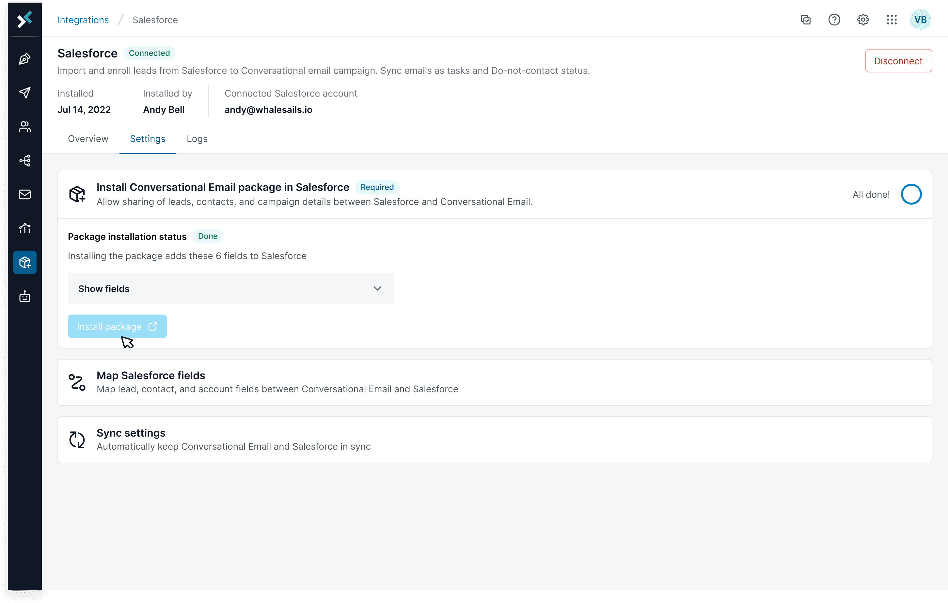Click the Done status badge
Image resolution: width=948 pixels, height=603 pixels.
click(208, 236)
